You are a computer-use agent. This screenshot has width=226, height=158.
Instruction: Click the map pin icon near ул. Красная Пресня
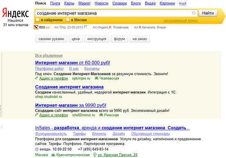click(x=95, y=155)
